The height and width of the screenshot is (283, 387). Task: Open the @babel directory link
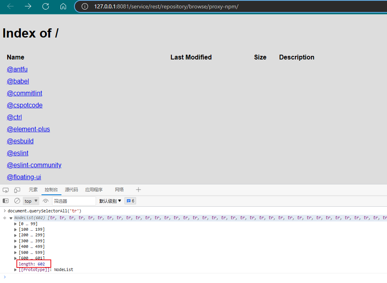[x=18, y=81]
